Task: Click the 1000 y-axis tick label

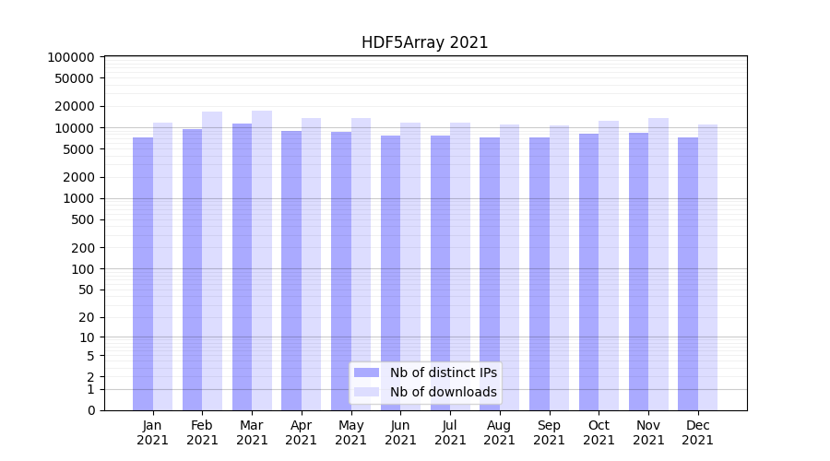Action: (77, 199)
